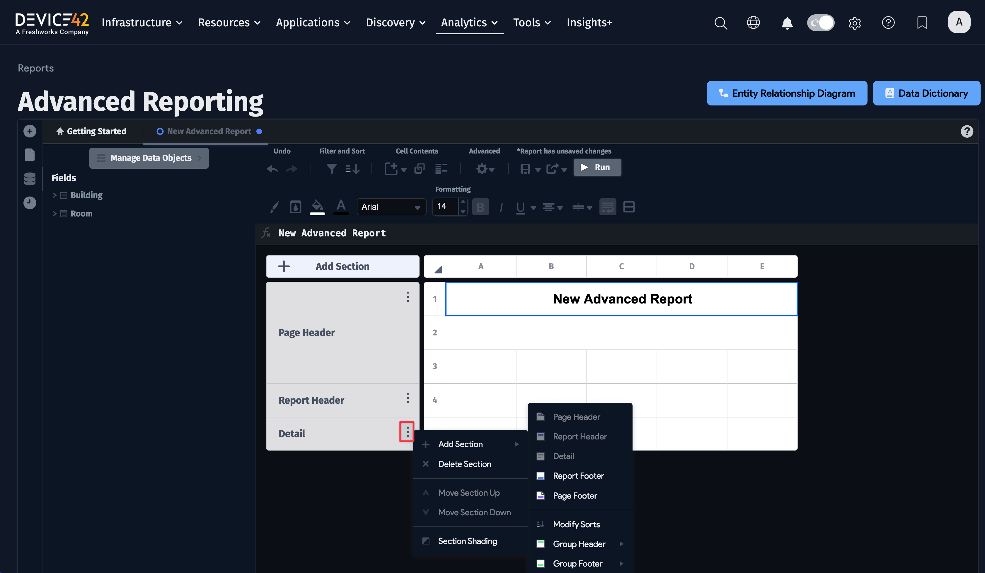Viewport: 985px width, 573px height.
Task: Open notifications bell
Action: pos(787,23)
